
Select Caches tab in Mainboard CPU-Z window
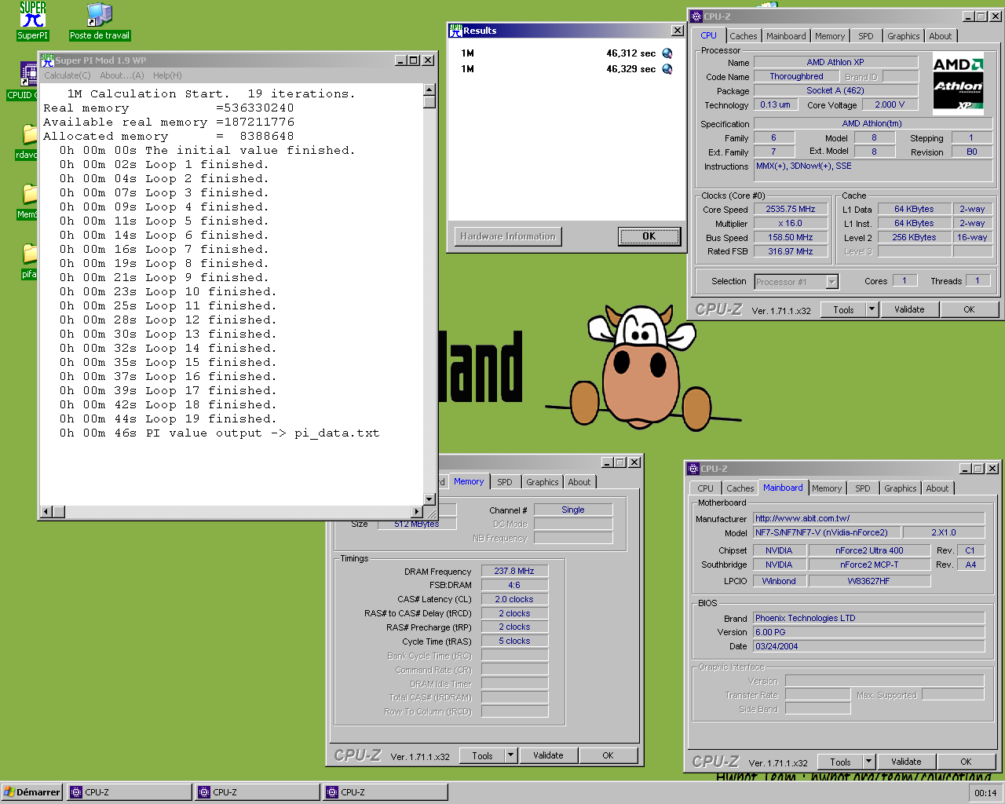pos(740,488)
